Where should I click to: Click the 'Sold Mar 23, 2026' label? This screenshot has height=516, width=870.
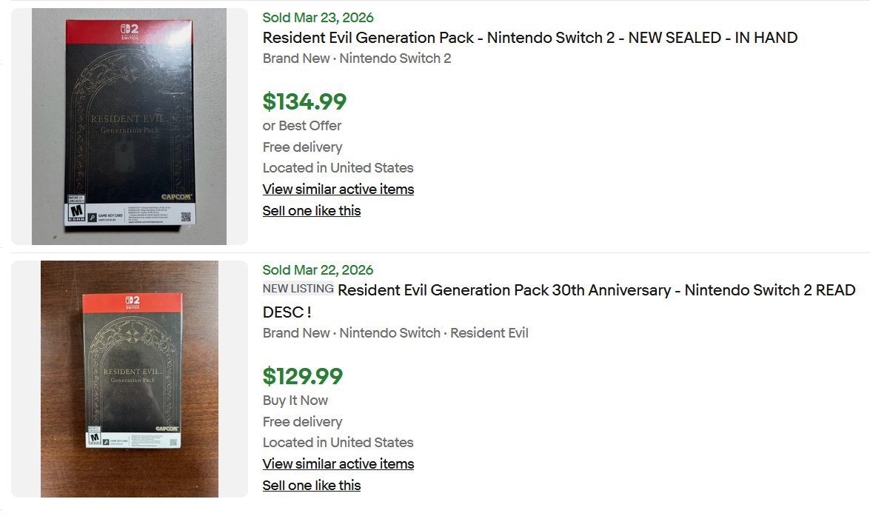click(318, 17)
